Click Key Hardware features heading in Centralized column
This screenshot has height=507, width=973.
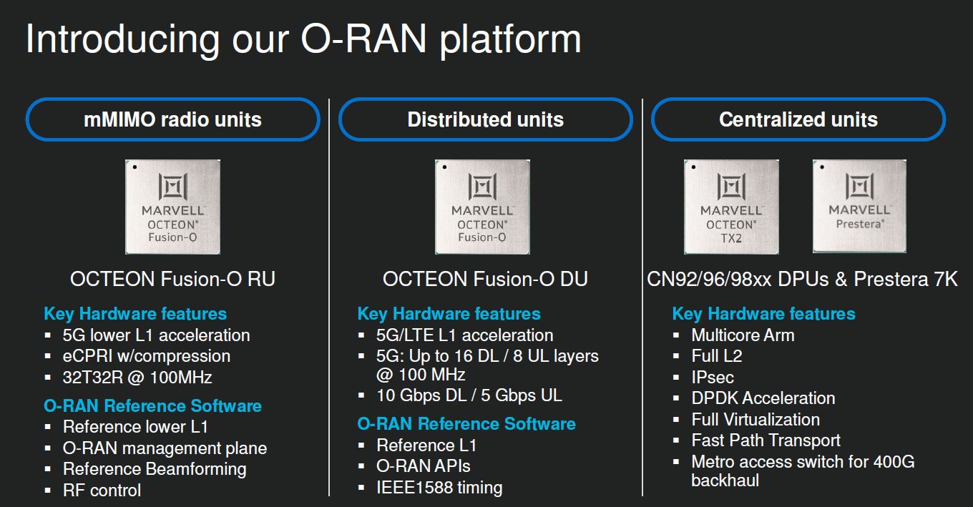pyautogui.click(x=763, y=314)
